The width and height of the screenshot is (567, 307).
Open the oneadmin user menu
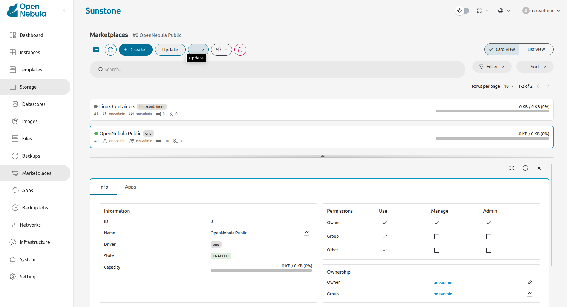(x=541, y=11)
